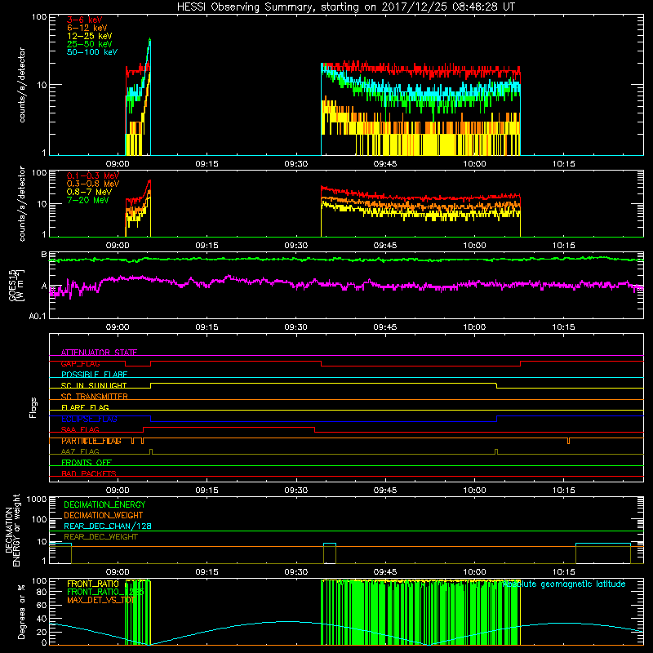Select the SC_IN_SUNLIGHT flag label
653x653 pixels.
pyautogui.click(x=94, y=385)
